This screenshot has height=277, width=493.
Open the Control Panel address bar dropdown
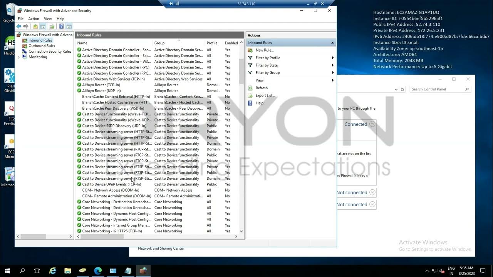click(396, 89)
